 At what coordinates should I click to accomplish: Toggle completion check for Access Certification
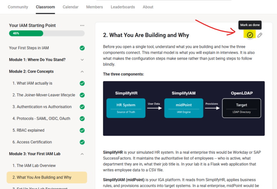[82, 142]
